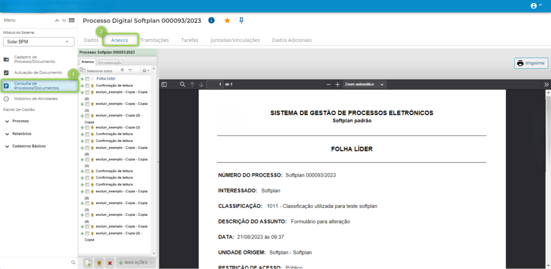Go to previous page arrow in PDF viewer
551x269 pixels.
[x=192, y=84]
